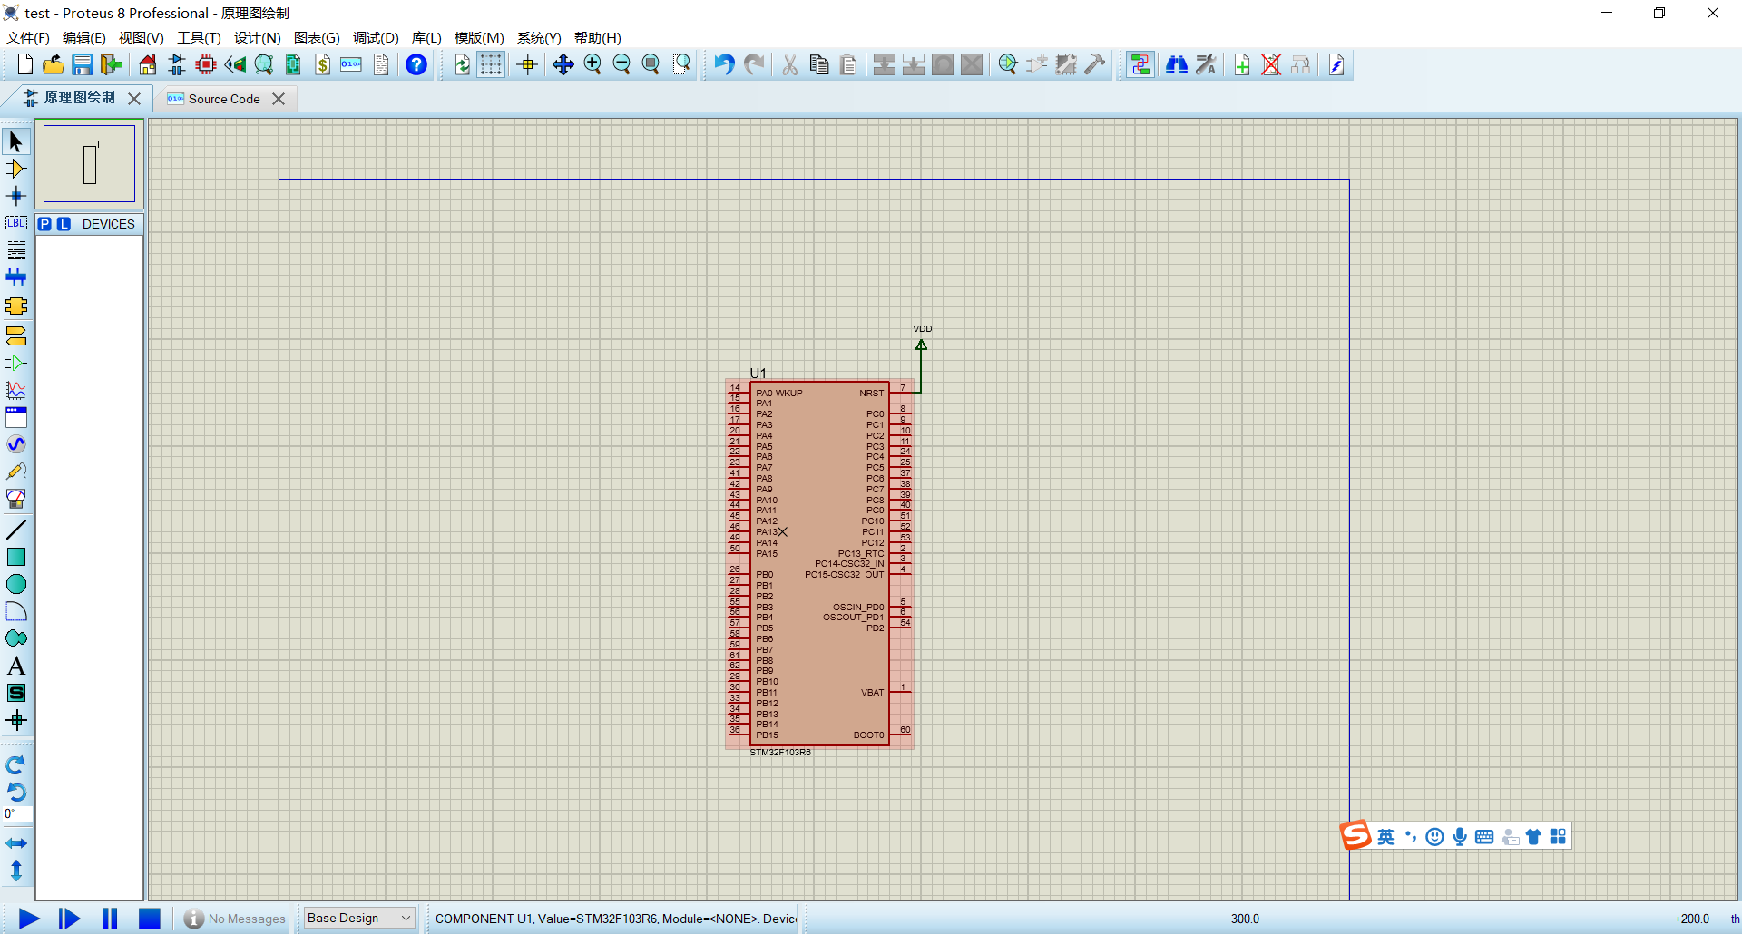
Task: Select the Buses mode tool
Action: pos(16,277)
